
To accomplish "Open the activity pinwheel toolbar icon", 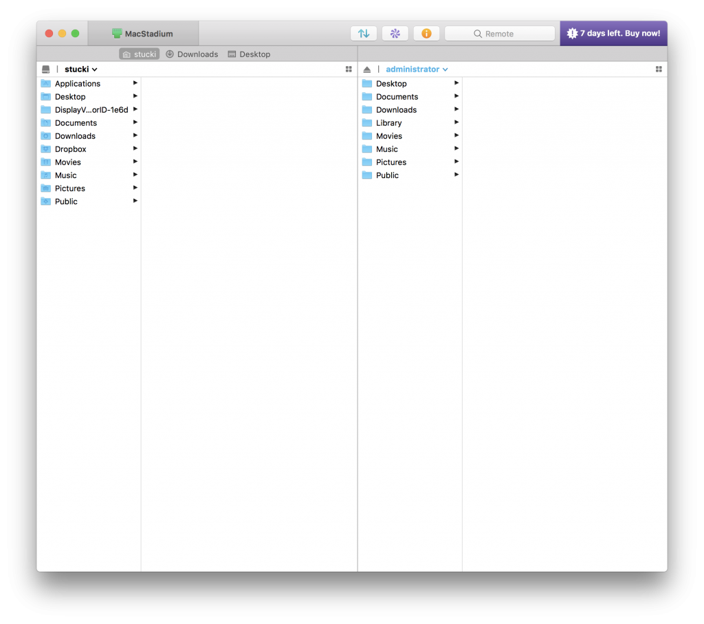I will pyautogui.click(x=395, y=33).
